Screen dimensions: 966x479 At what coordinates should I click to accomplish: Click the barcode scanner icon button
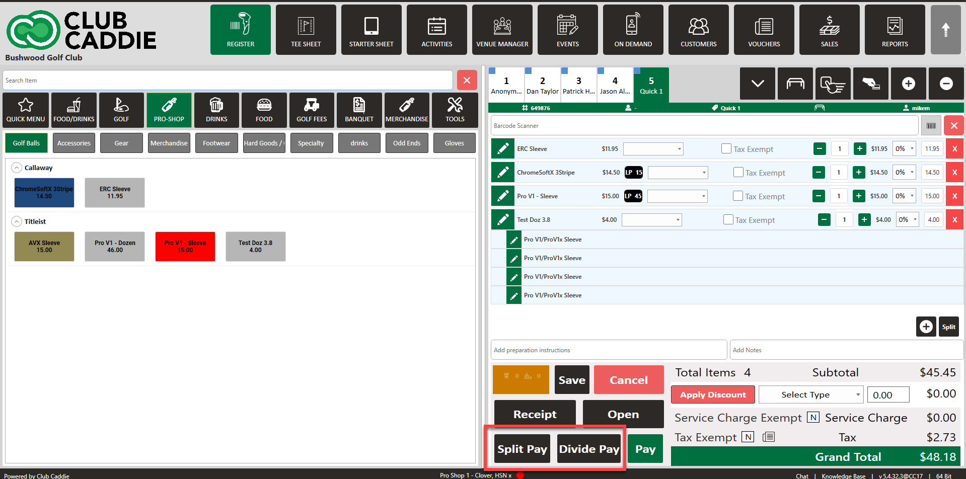point(931,126)
